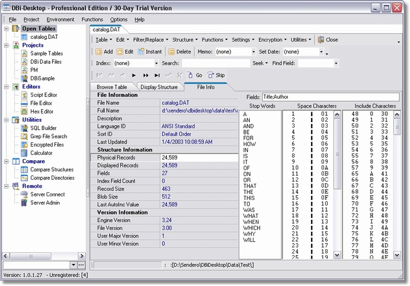
Task: Open the Project menu
Action: point(31,20)
